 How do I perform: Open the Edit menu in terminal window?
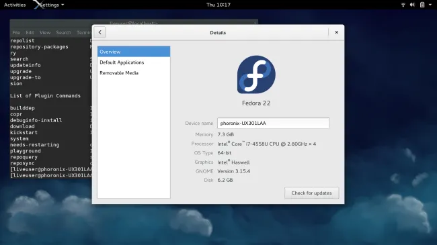tap(30, 33)
